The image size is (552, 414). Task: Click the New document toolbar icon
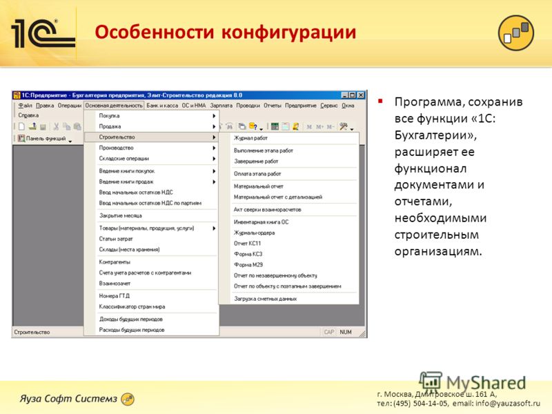[x=22, y=126]
